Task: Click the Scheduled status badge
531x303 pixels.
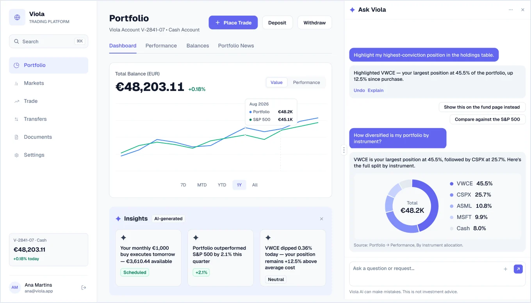Action: tap(135, 273)
